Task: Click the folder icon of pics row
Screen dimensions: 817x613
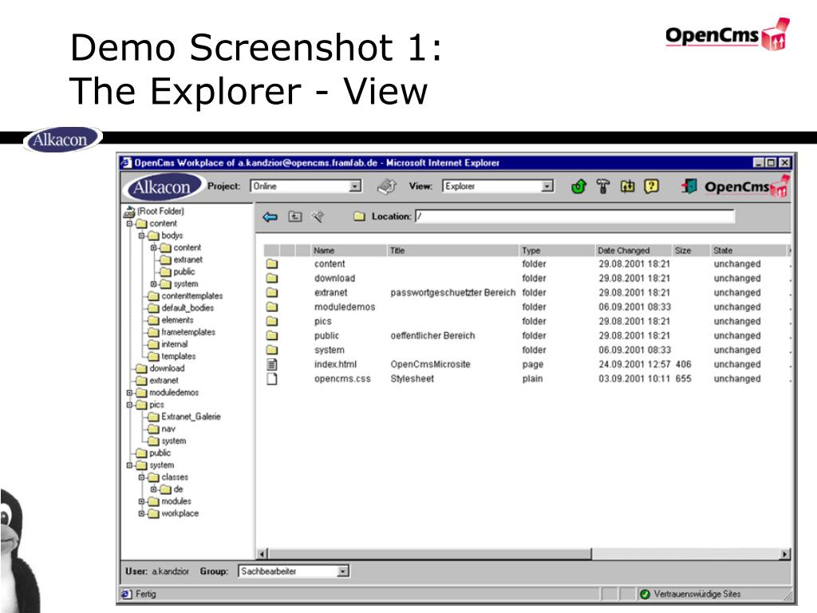Action: click(x=272, y=321)
